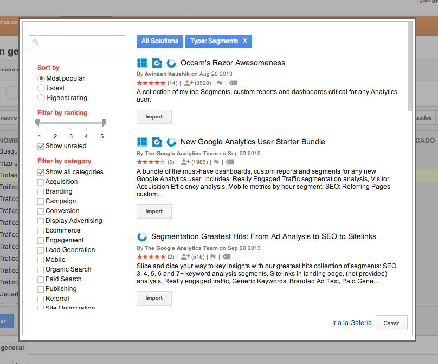Screen dimensions: 438x364
Task: Click flag icon under Occam's Razor Awesomeness
Action: (x=220, y=83)
